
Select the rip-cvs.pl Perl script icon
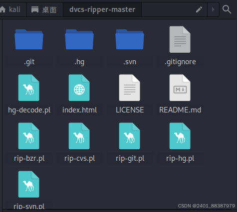point(79,136)
